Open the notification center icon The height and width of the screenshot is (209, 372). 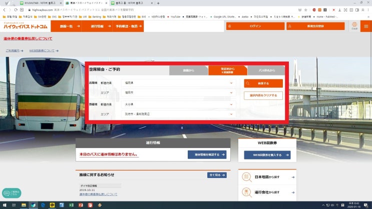point(366,205)
